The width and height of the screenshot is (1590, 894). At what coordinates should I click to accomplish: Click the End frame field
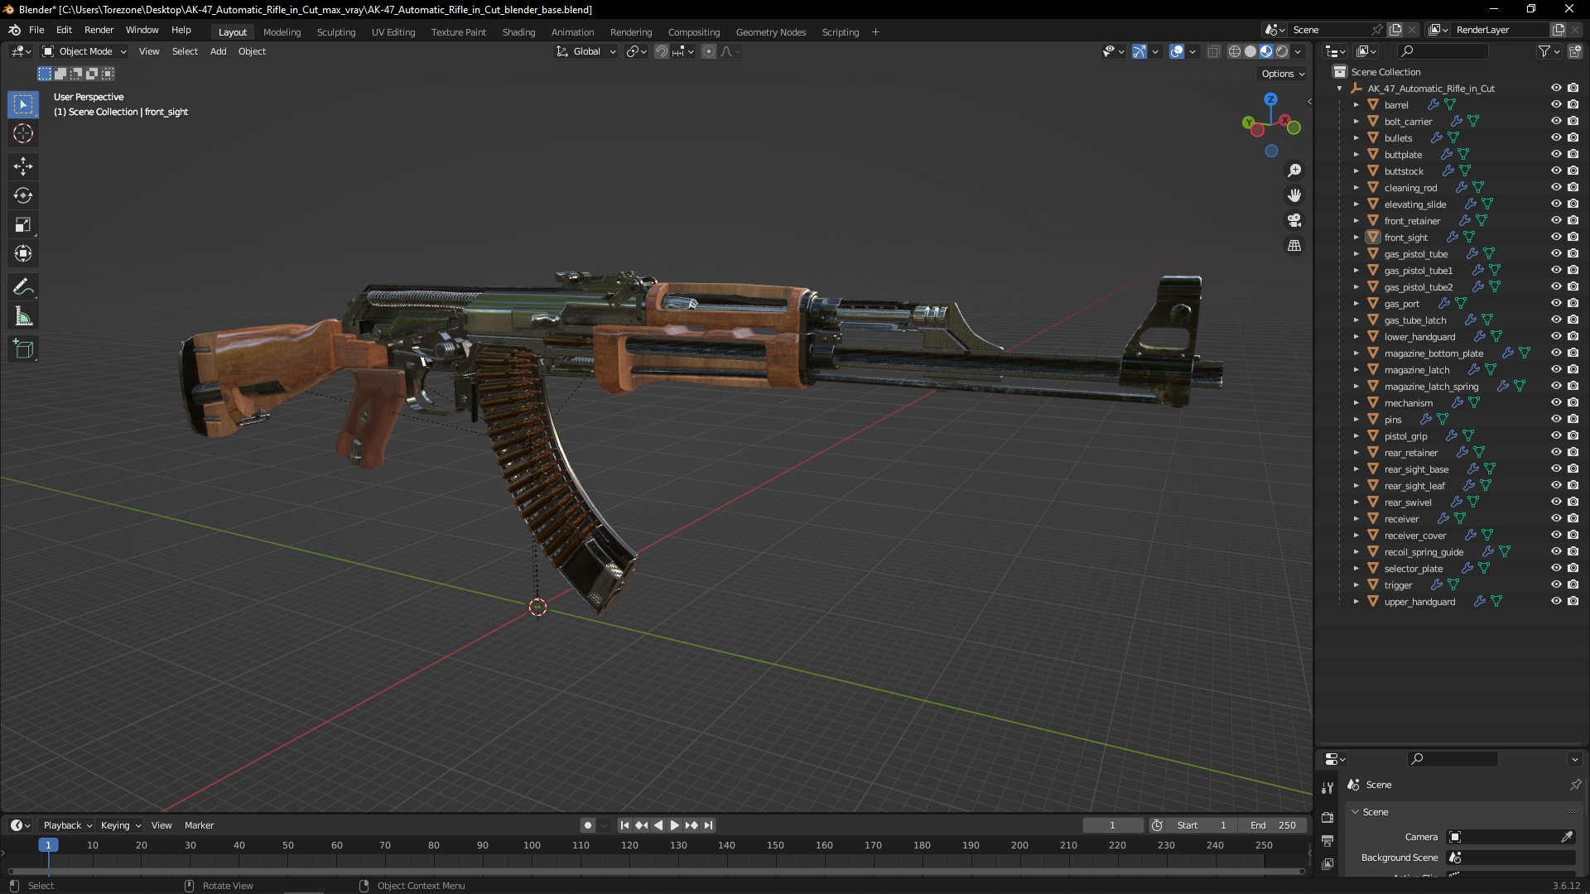tap(1274, 825)
